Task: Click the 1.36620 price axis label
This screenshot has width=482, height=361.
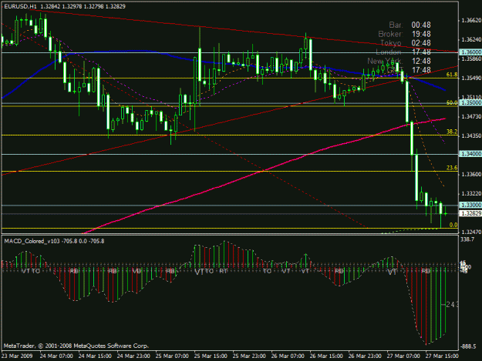Action: 470,20
